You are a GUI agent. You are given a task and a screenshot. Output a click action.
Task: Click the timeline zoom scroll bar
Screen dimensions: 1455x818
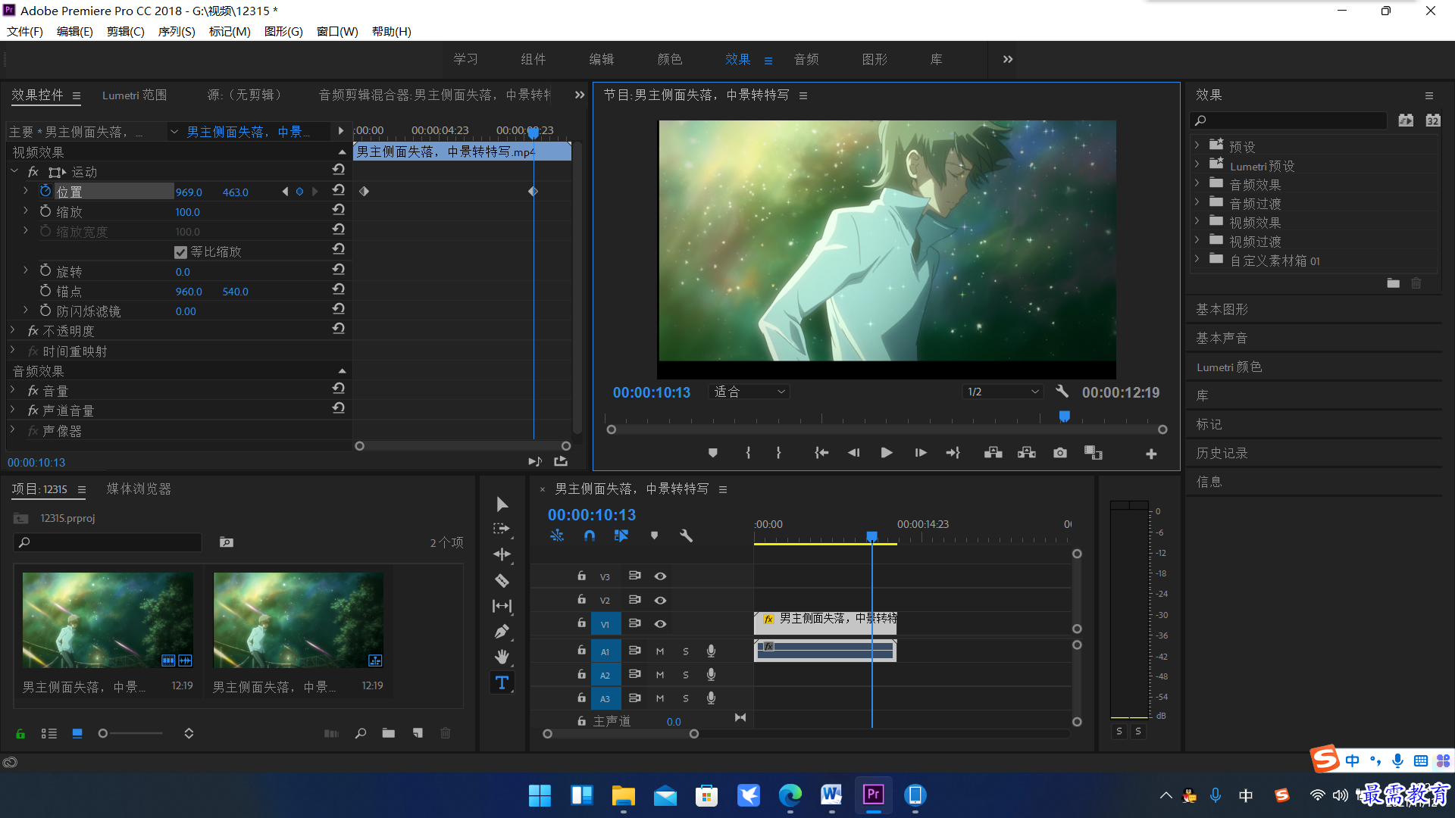(x=621, y=734)
